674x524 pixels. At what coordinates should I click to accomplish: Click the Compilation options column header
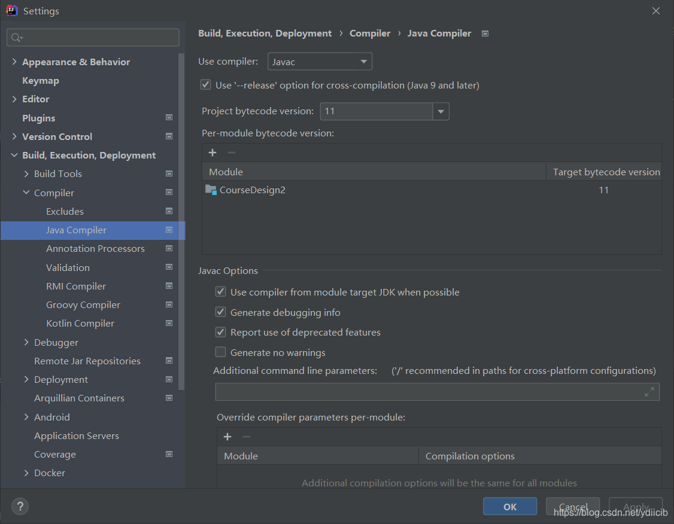540,456
